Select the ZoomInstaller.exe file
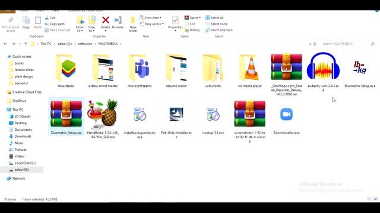380x213 pixels. point(286,117)
